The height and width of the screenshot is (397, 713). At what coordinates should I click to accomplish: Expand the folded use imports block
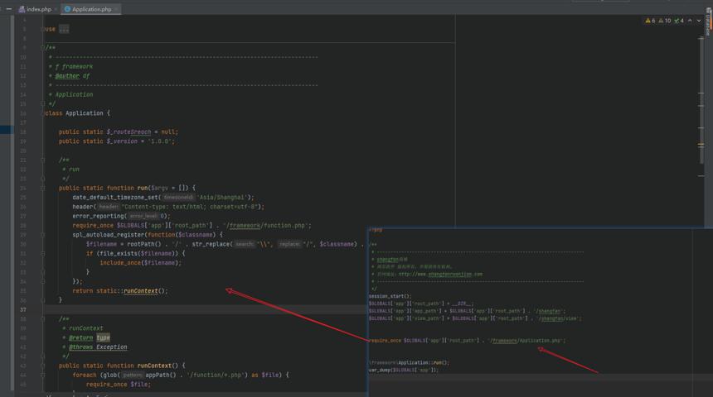[x=64, y=29]
